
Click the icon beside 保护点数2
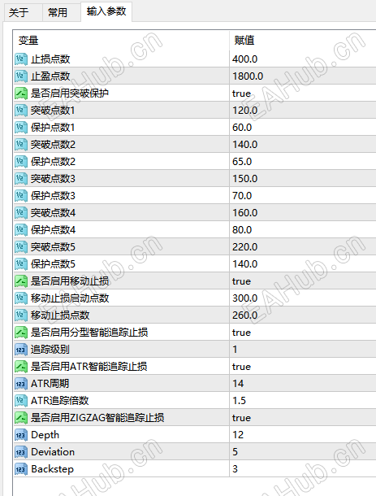21,162
